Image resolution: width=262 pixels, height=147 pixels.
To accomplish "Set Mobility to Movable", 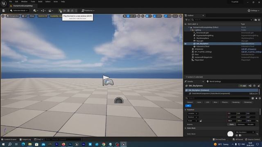I will (x=250, y=125).
